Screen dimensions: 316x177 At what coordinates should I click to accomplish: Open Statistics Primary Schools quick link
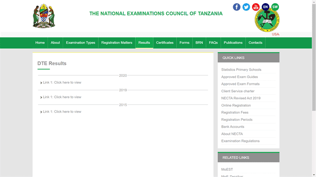coord(241,70)
